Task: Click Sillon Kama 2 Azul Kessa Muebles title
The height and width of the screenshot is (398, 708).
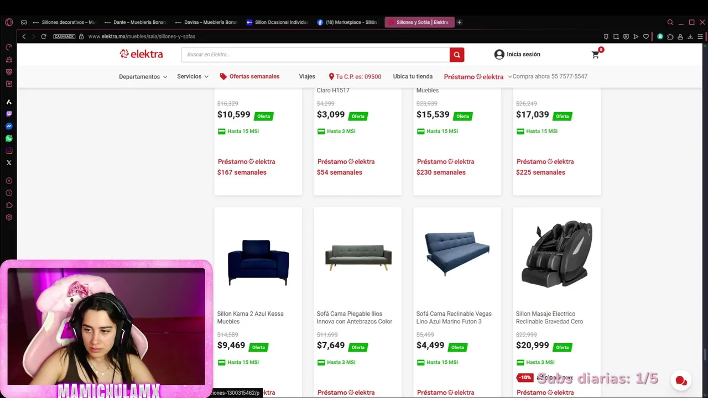Action: (251, 317)
